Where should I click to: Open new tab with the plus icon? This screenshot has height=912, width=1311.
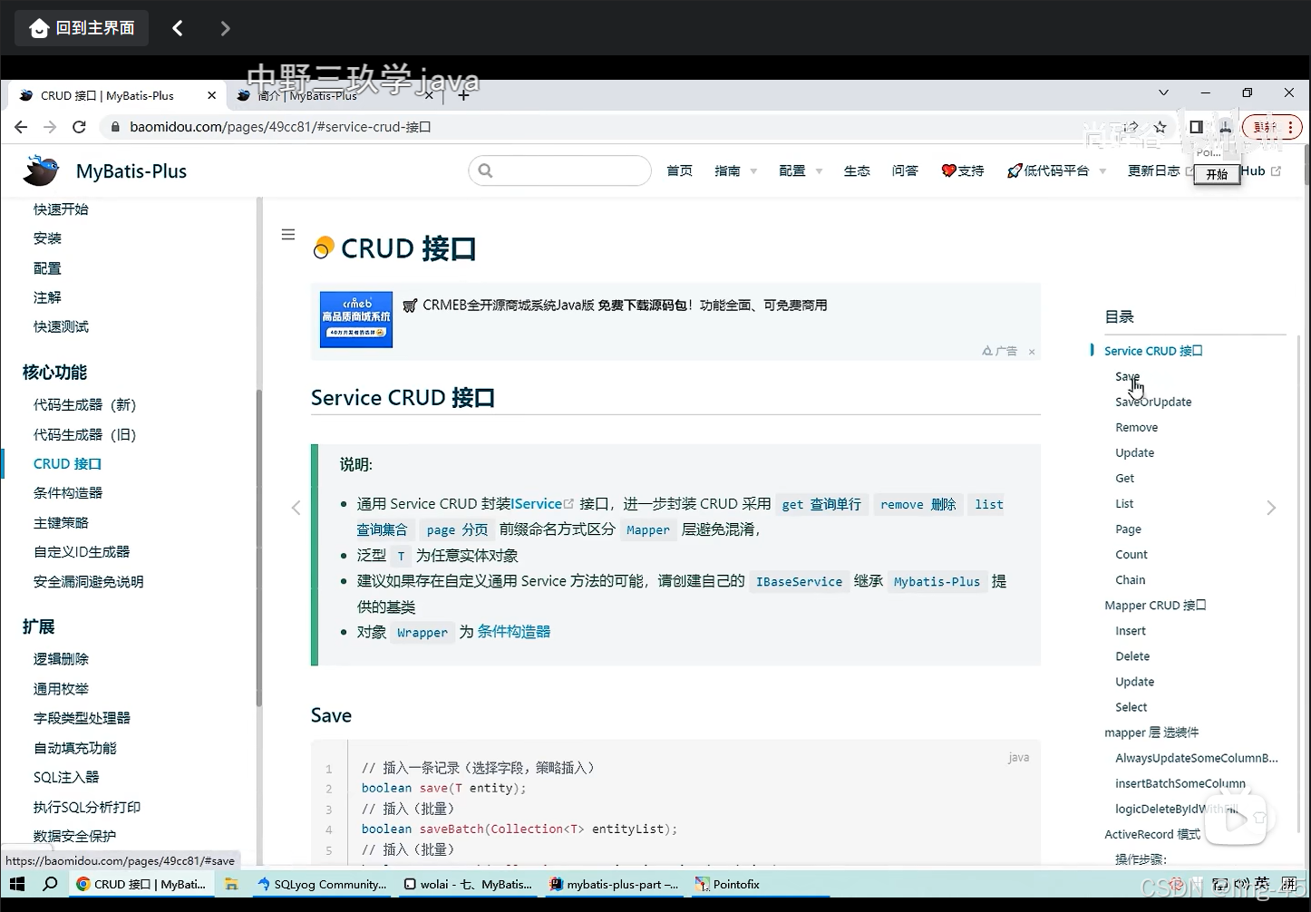(x=463, y=95)
